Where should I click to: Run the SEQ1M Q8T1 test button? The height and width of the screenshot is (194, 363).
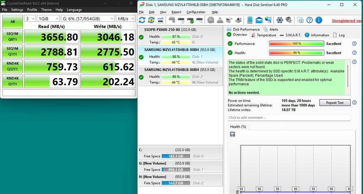(x=12, y=37)
